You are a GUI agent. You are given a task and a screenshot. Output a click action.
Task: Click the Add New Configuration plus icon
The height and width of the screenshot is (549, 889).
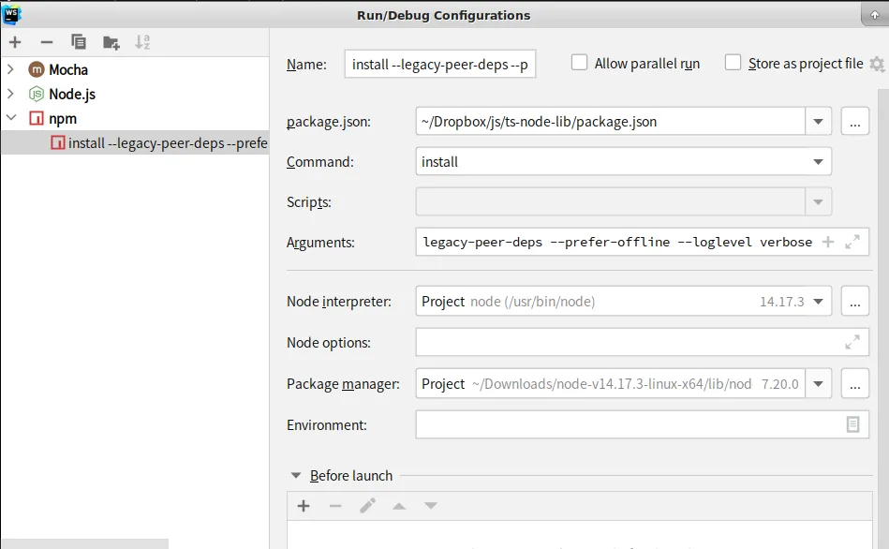point(15,42)
